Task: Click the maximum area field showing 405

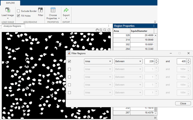Action: click(182, 61)
